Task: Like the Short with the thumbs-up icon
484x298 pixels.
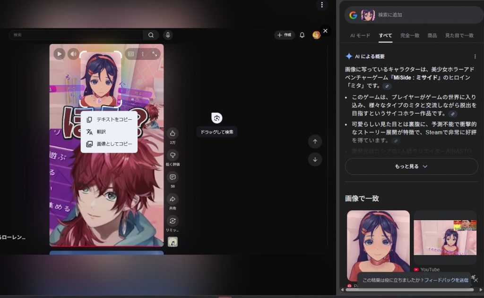Action: pyautogui.click(x=173, y=133)
